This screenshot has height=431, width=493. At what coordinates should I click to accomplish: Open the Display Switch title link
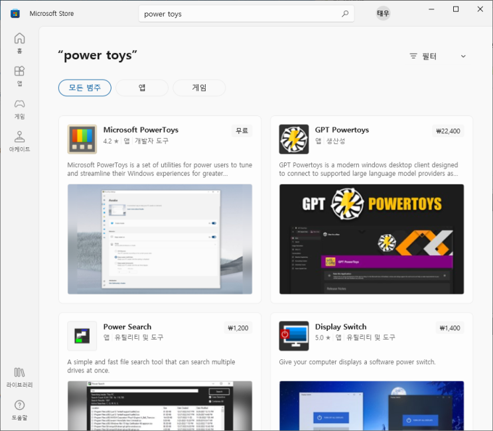[340, 327]
